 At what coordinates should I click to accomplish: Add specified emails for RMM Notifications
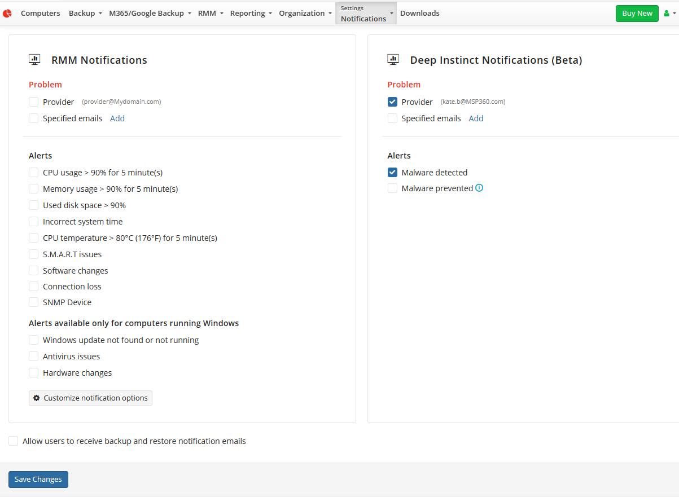click(x=117, y=118)
